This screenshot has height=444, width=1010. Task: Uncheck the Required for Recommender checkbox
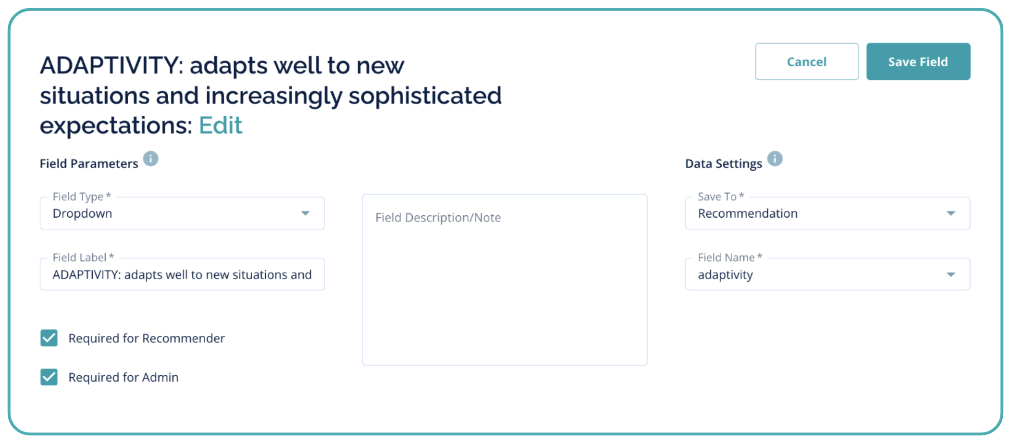[x=49, y=338]
